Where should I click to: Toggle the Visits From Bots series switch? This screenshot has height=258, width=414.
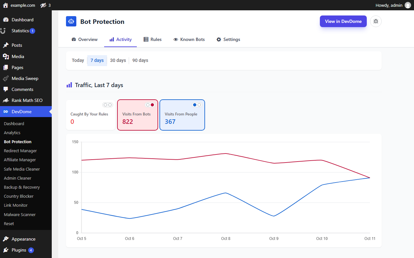tap(150, 105)
